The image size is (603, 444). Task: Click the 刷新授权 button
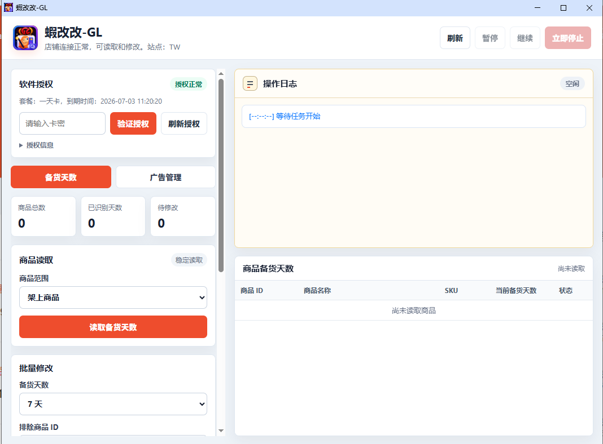tap(184, 123)
